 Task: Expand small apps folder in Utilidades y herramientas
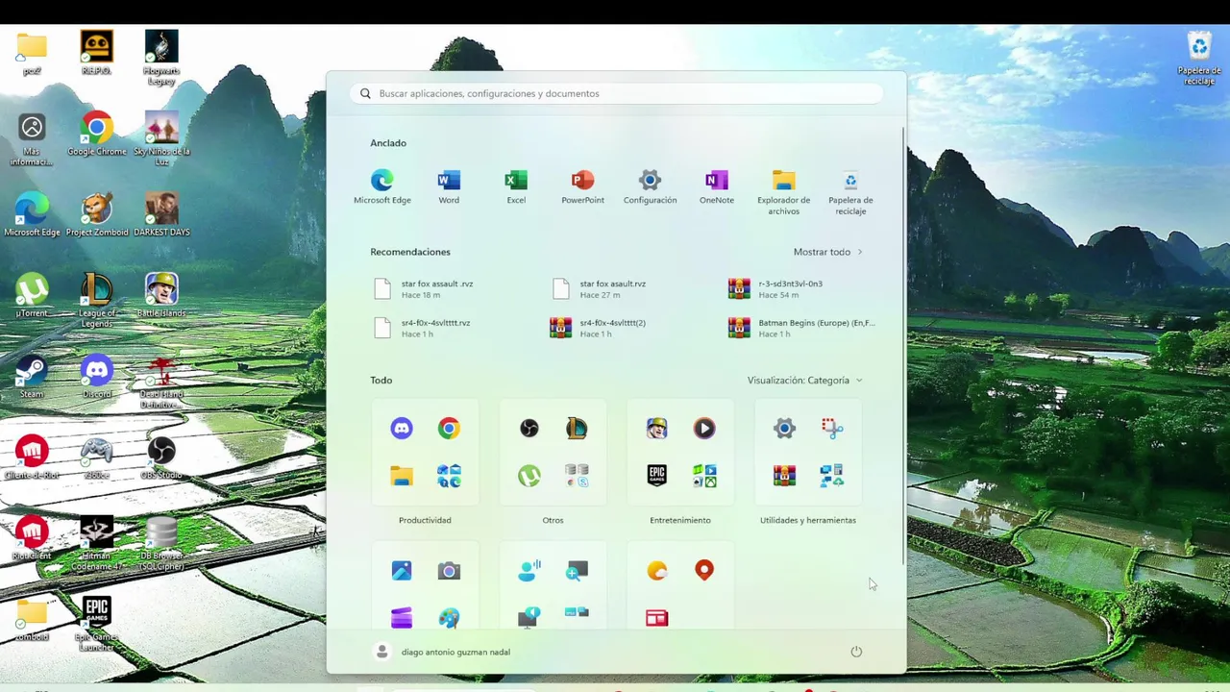[x=832, y=476]
